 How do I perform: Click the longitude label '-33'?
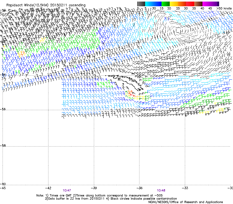click(185, 188)
